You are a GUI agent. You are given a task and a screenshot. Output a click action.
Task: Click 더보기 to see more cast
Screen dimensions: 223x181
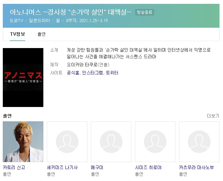[213, 116]
